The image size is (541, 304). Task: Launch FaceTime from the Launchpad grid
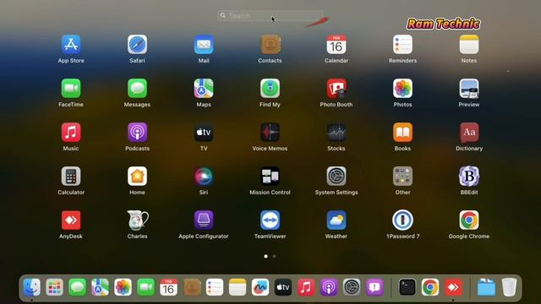pyautogui.click(x=71, y=88)
